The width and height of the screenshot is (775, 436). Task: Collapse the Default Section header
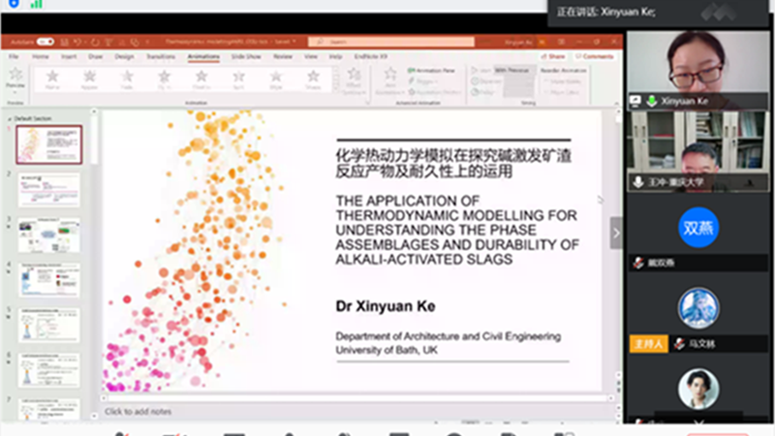coord(30,118)
